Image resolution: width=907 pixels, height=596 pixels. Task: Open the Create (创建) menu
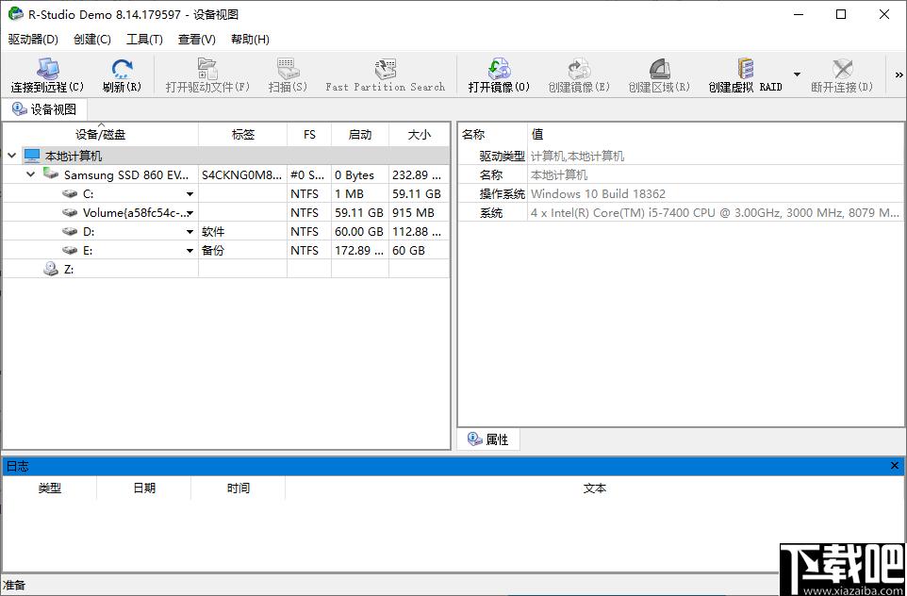92,40
